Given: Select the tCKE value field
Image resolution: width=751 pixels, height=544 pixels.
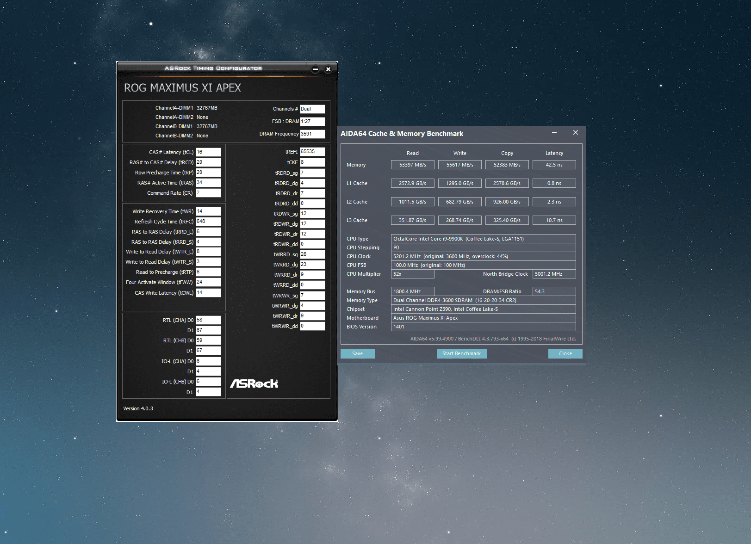Looking at the screenshot, I should [312, 162].
